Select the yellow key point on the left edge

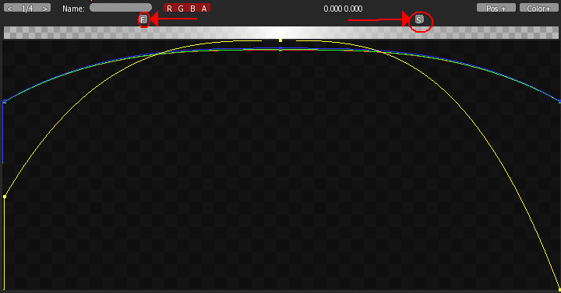pos(5,197)
